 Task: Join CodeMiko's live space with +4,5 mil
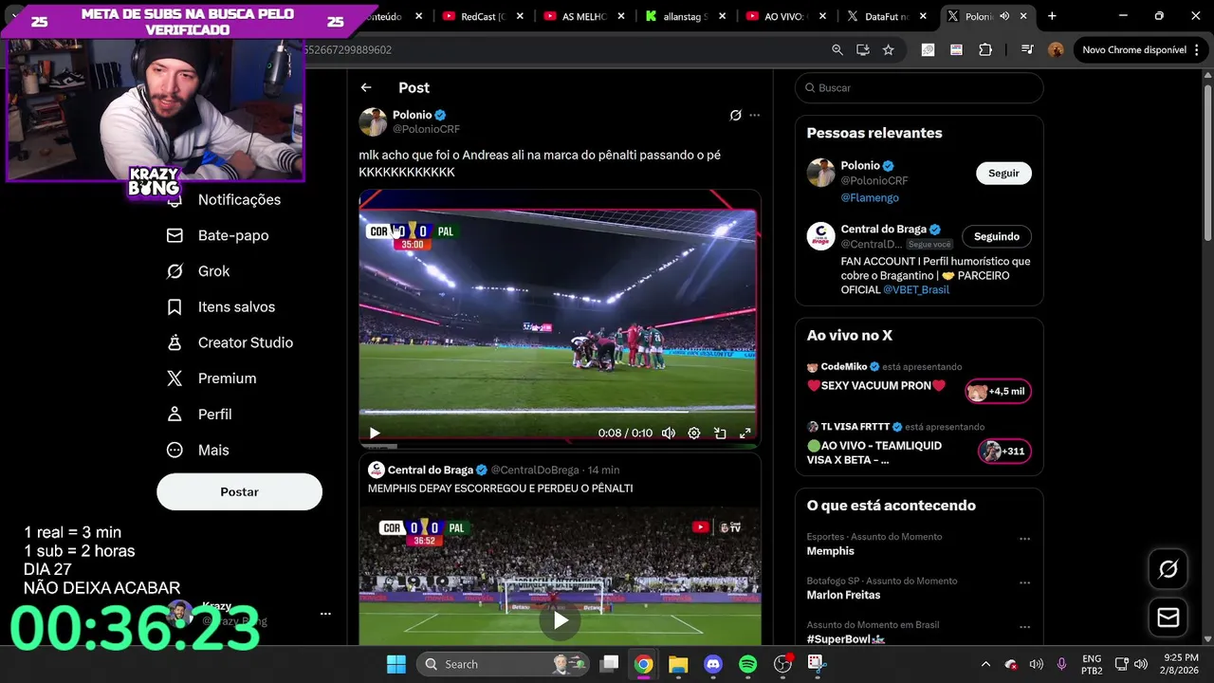[x=998, y=391]
